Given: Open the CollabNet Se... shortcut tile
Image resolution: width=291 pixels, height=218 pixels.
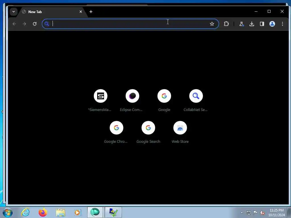Looking at the screenshot, I should pos(196,100).
